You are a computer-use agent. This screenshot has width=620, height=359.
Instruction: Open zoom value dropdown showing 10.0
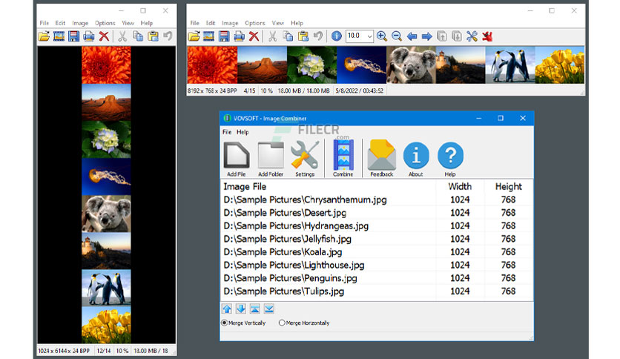coord(369,36)
